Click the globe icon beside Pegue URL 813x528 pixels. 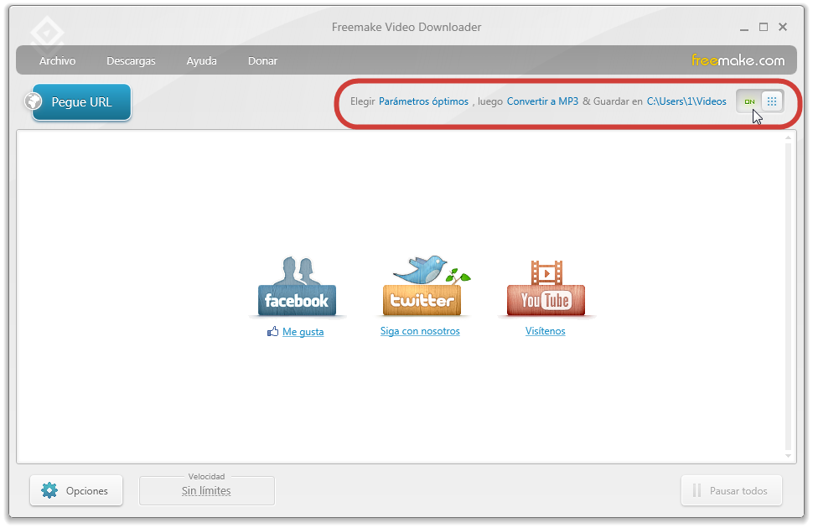pos(34,101)
